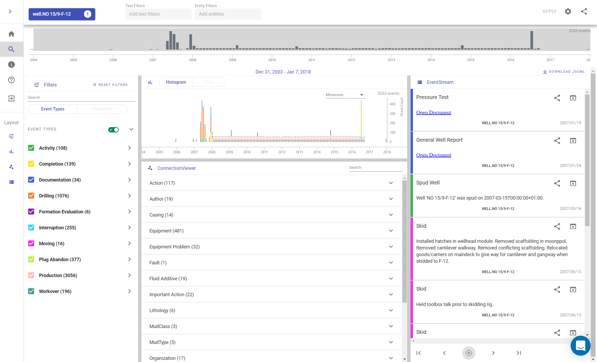Share the Spud Well event
Viewport: 597px width, 362px height.
[557, 183]
